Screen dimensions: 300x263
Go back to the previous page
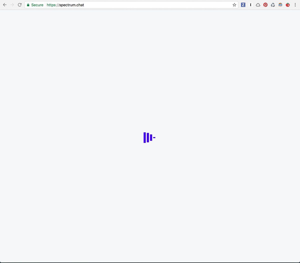point(5,5)
